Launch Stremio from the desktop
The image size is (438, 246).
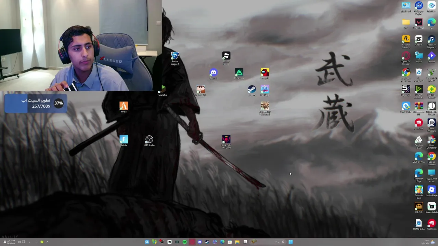(431, 57)
